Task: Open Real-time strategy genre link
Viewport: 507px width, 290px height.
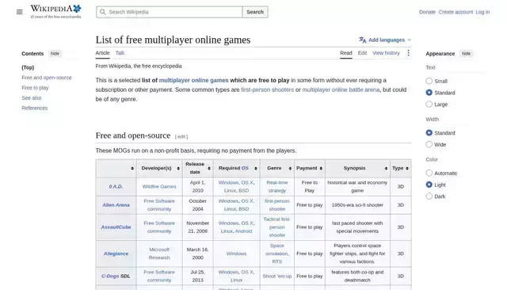Action: coord(277,186)
